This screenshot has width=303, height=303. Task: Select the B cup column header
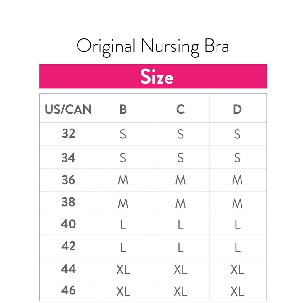point(123,109)
